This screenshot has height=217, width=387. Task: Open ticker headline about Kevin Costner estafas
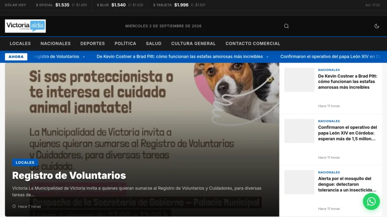(x=180, y=57)
